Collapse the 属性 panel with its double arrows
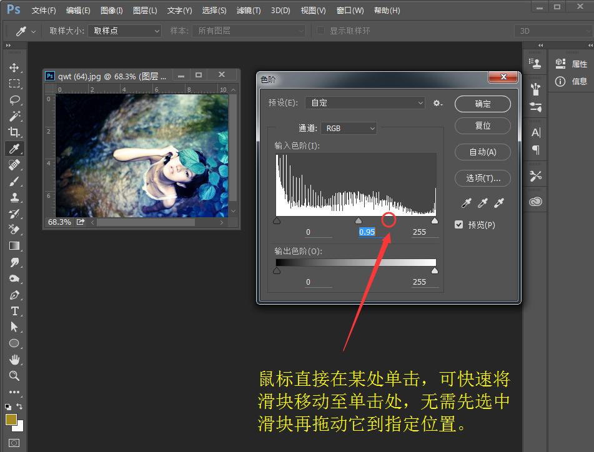Screen dimensions: 594x452 pyautogui.click(x=590, y=45)
